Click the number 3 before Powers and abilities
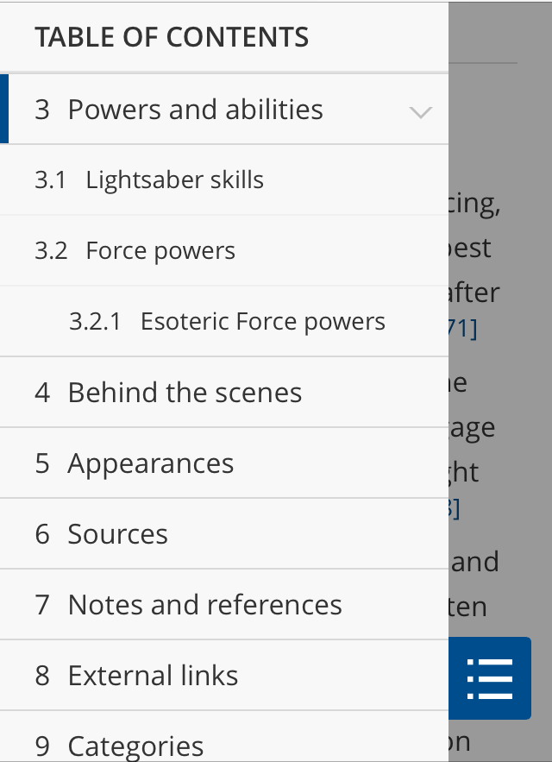Screen dimensions: 552x762 pos(42,110)
